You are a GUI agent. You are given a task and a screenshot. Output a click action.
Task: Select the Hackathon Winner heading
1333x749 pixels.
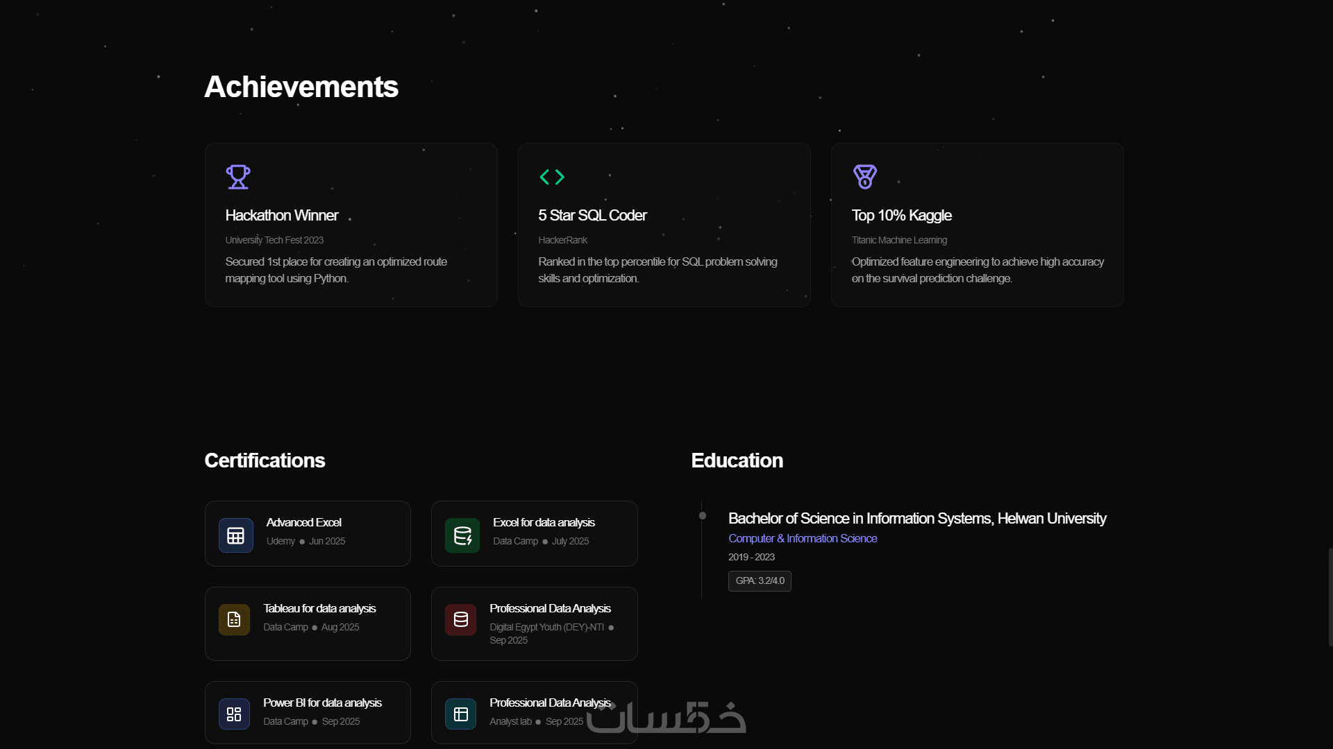click(282, 216)
